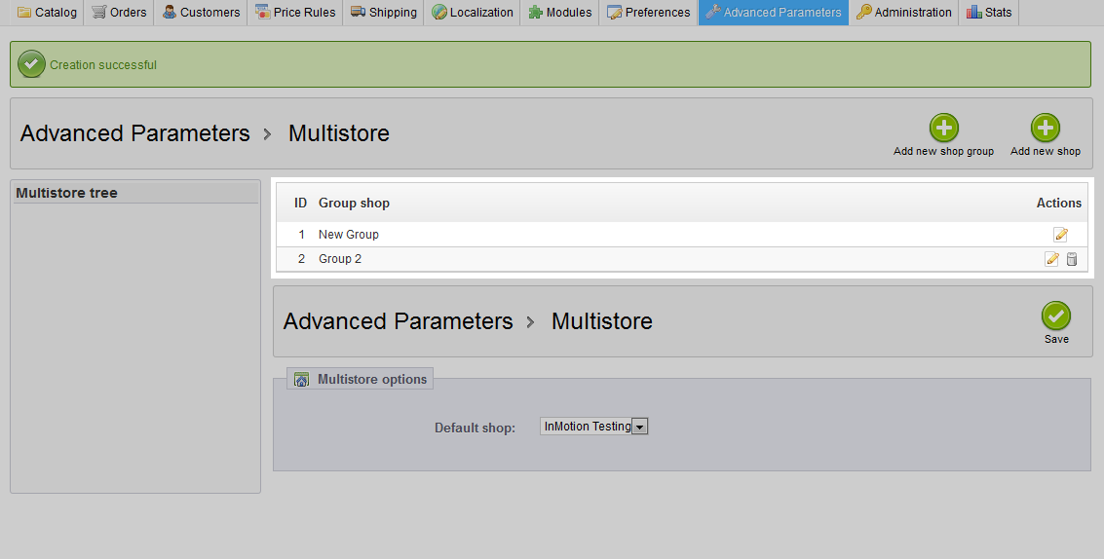Click the Add new shop group icon
This screenshot has width=1104, height=559.
coord(943,129)
